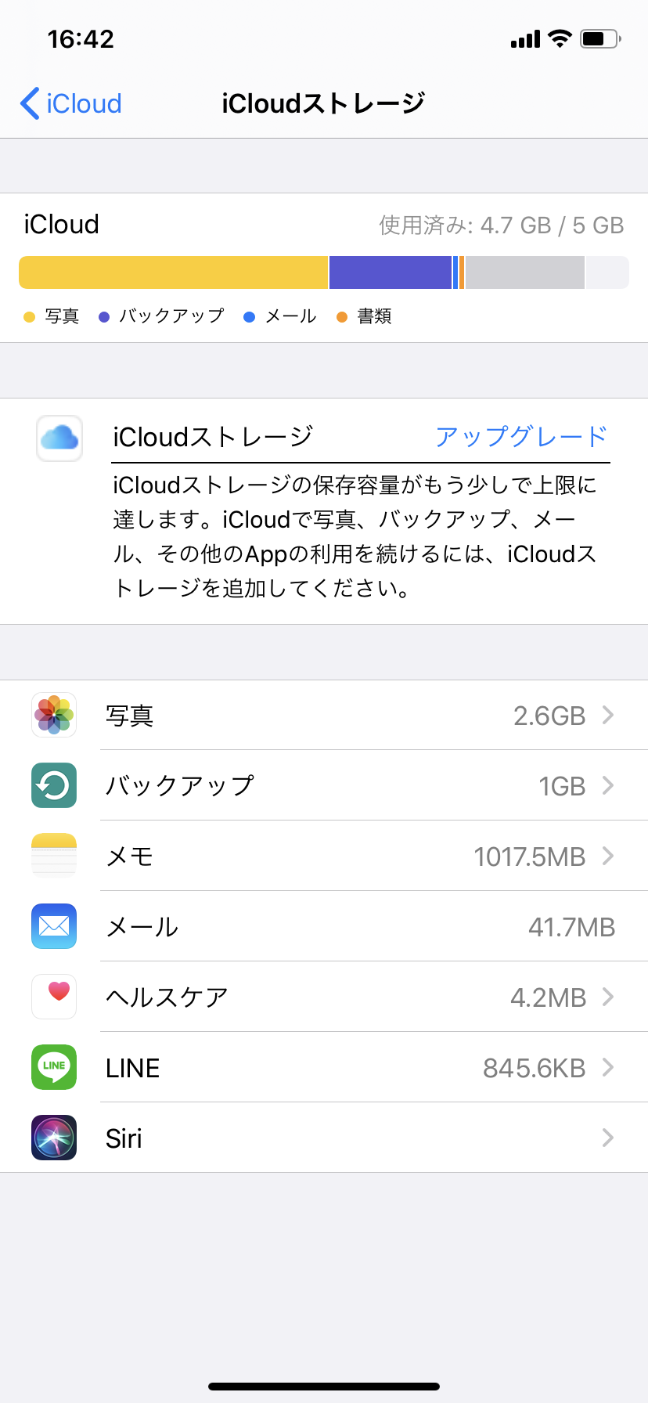The image size is (648, 1403).
Task: Tap the Backup app icon
Action: (54, 785)
